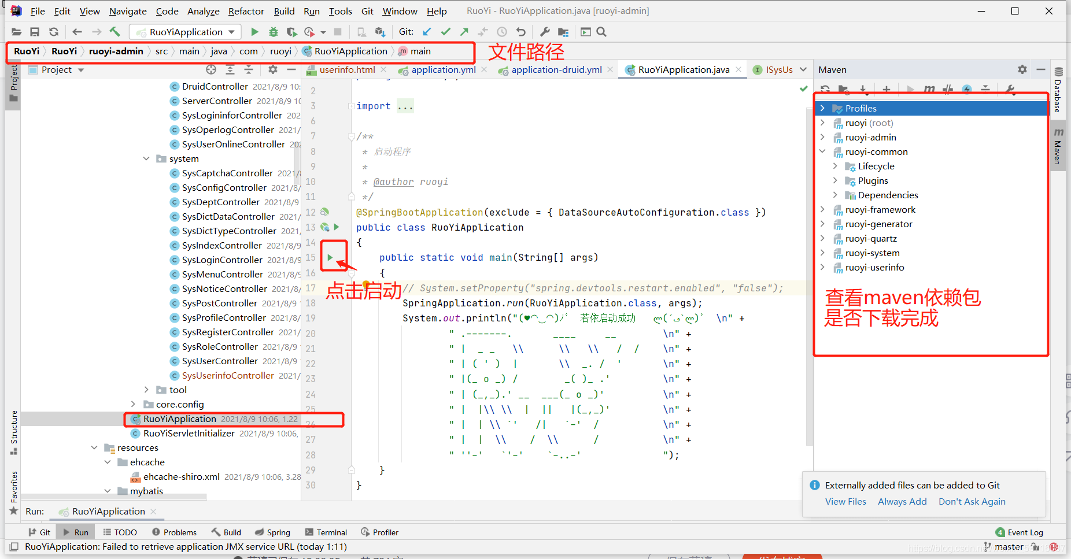1071x559 pixels.
Task: Toggle Maven skip tests mode
Action: pyautogui.click(x=967, y=89)
